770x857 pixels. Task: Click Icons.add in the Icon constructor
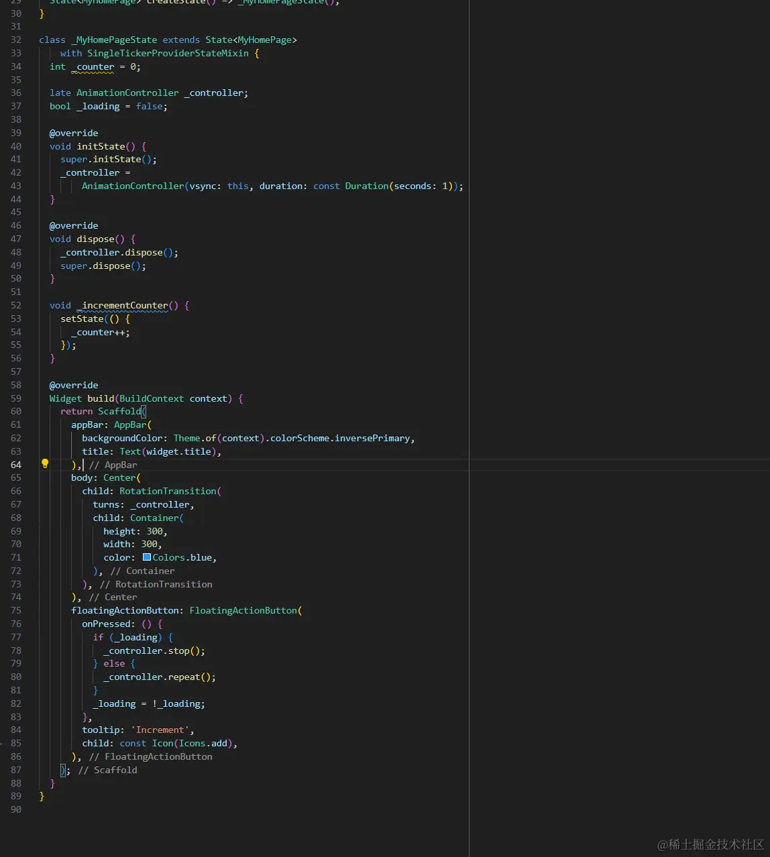click(203, 743)
